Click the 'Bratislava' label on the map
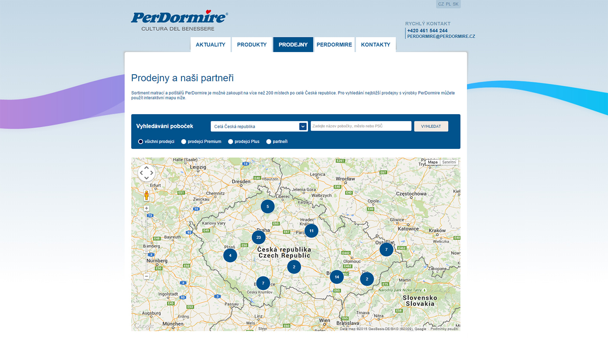The width and height of the screenshot is (608, 338). [348, 323]
